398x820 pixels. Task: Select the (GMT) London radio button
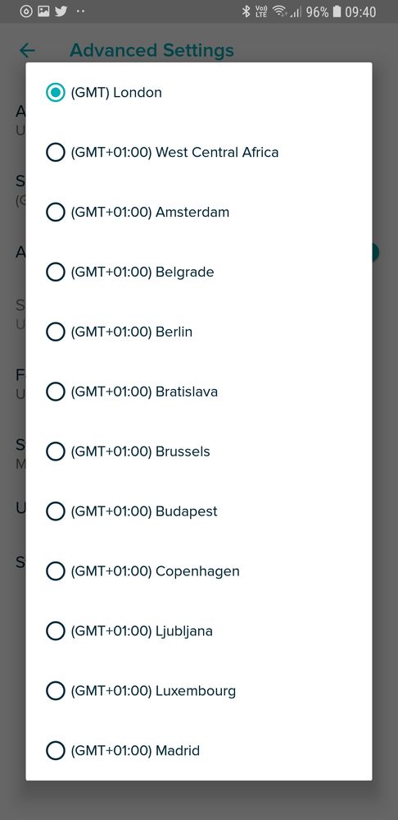[56, 93]
